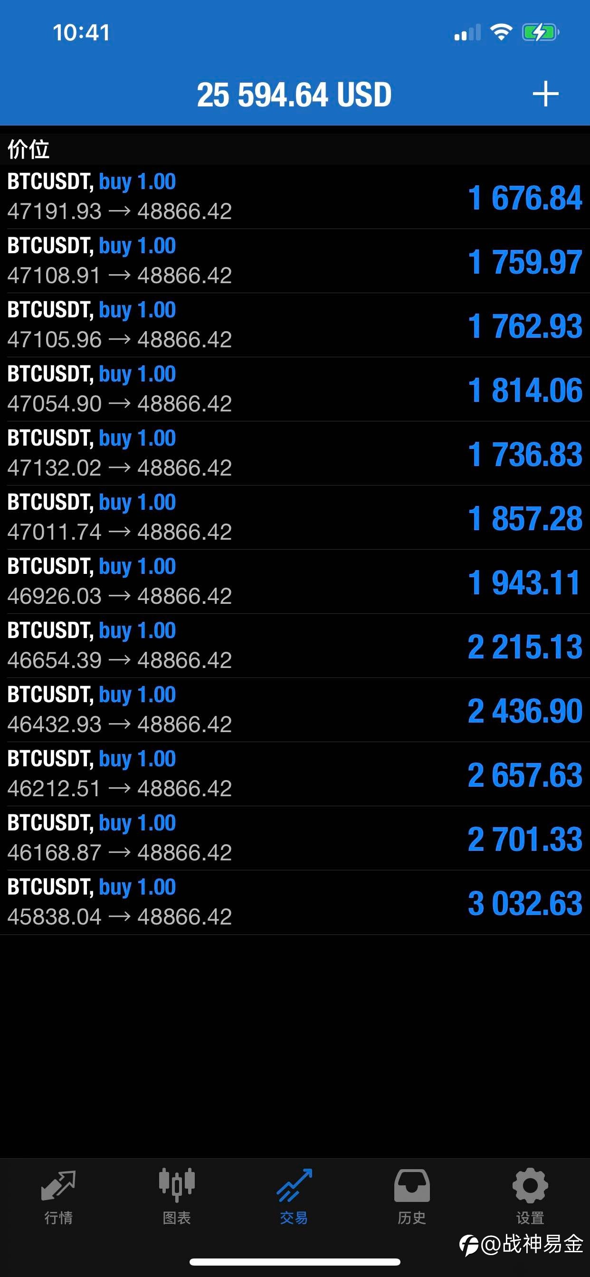Select position with profit 1 857.28
Image resolution: width=590 pixels, height=1277 pixels.
[x=295, y=517]
